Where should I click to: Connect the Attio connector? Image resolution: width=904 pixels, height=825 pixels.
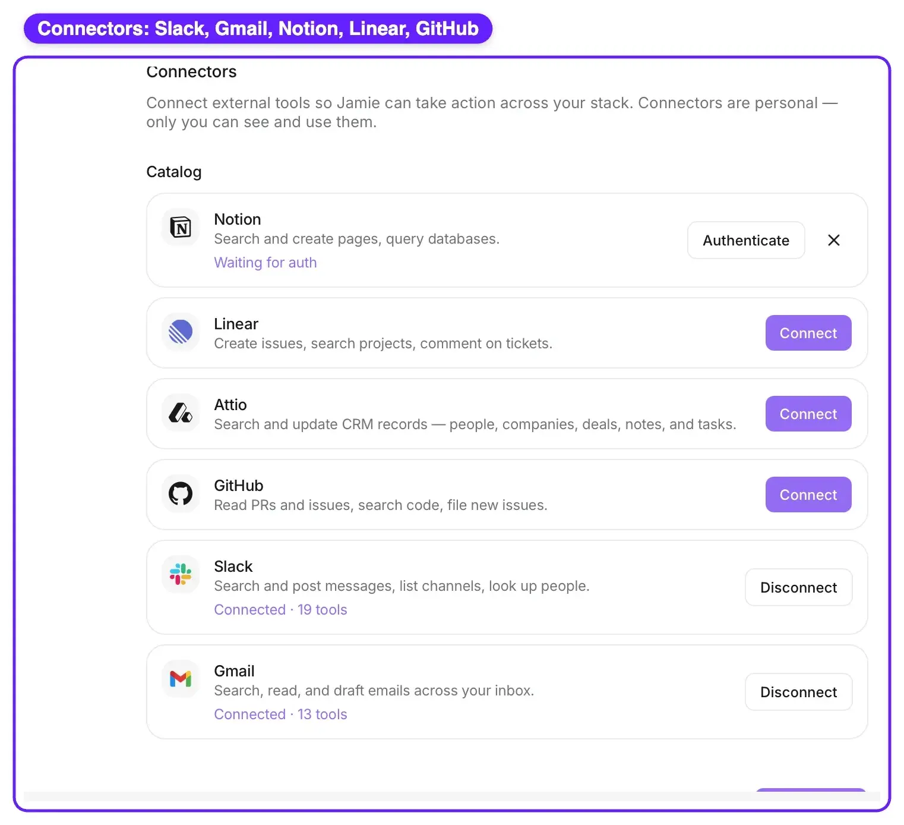[x=808, y=414]
